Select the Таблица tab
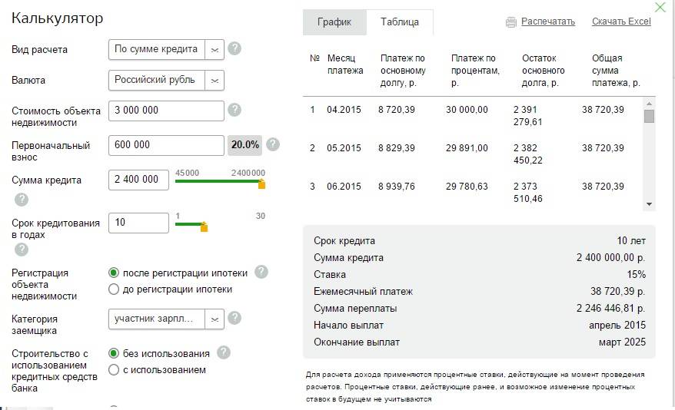This screenshot has height=410, width=675. pyautogui.click(x=400, y=22)
